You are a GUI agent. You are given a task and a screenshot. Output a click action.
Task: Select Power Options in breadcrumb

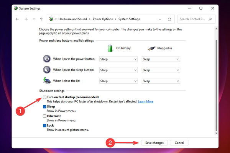pos(103,19)
